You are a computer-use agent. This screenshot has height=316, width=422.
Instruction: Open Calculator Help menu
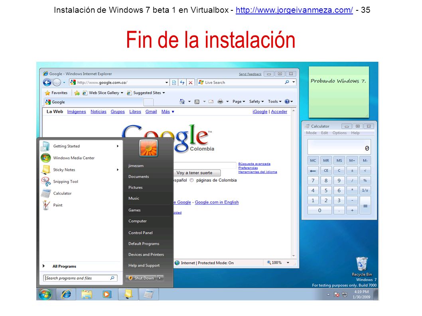point(355,133)
